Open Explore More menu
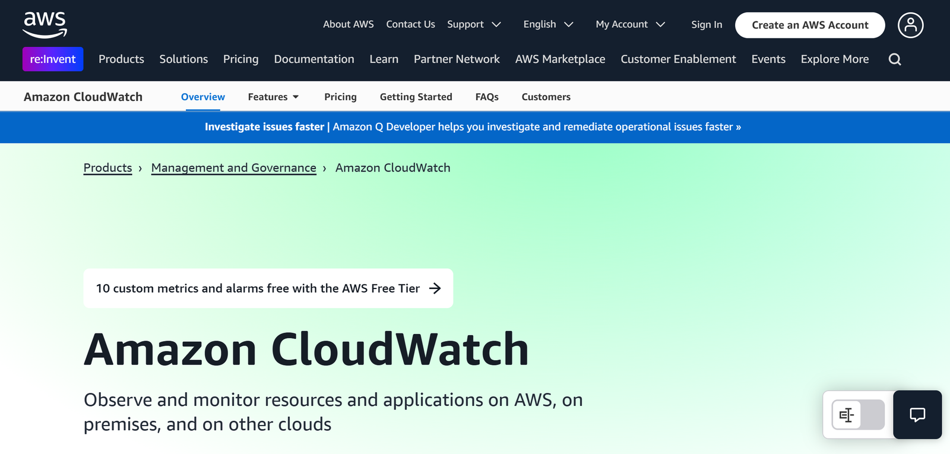Image resolution: width=950 pixels, height=454 pixels. click(834, 59)
